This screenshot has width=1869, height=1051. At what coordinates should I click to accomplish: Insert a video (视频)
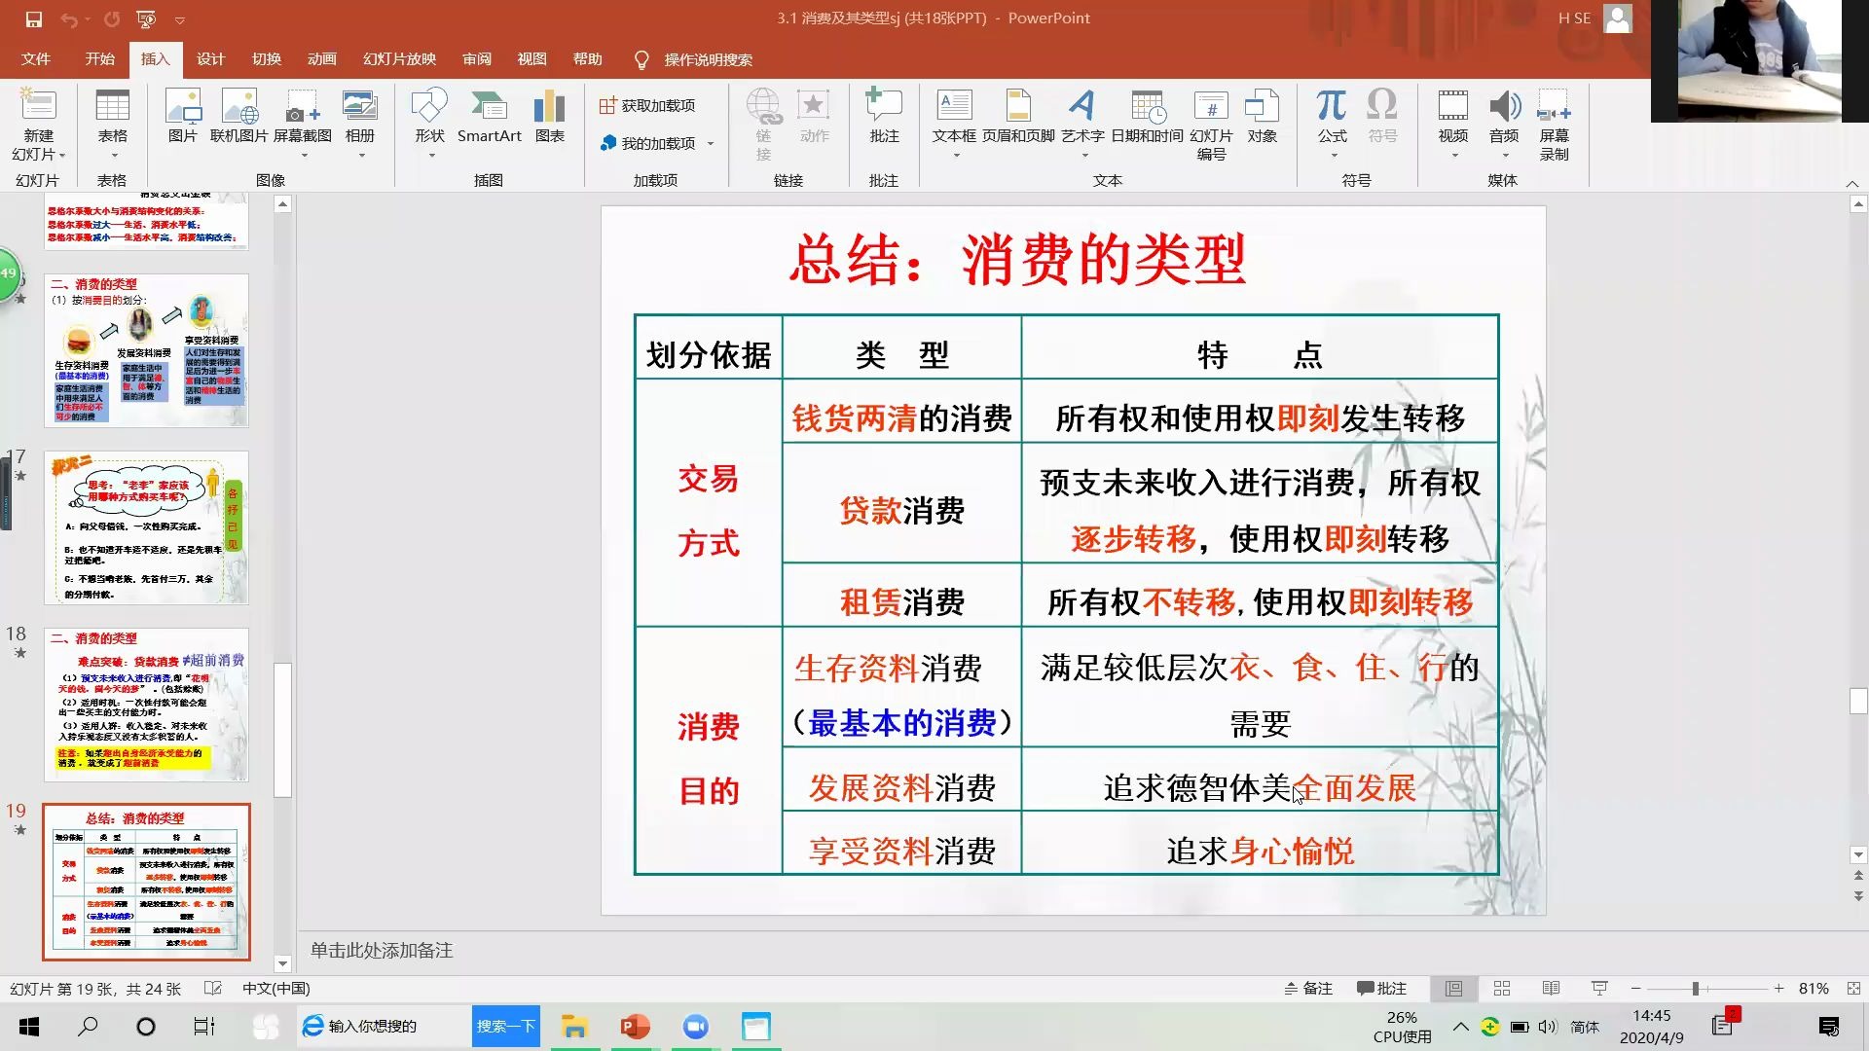pos(1452,125)
